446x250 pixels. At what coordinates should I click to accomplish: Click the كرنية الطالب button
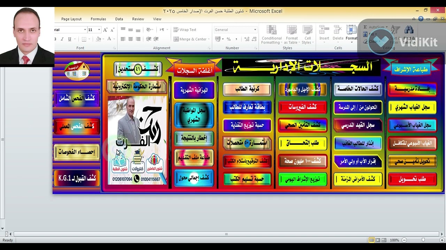[x=247, y=89]
